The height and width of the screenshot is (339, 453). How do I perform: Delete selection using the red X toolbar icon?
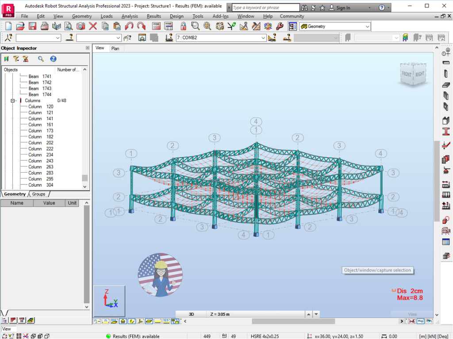93,26
